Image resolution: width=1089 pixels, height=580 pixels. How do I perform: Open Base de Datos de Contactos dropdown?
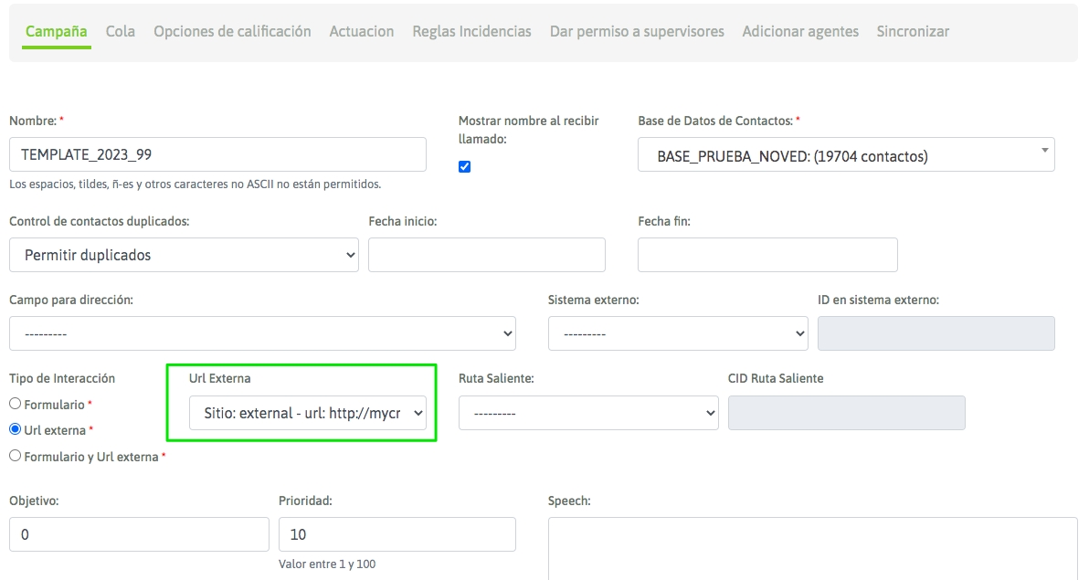click(x=846, y=155)
